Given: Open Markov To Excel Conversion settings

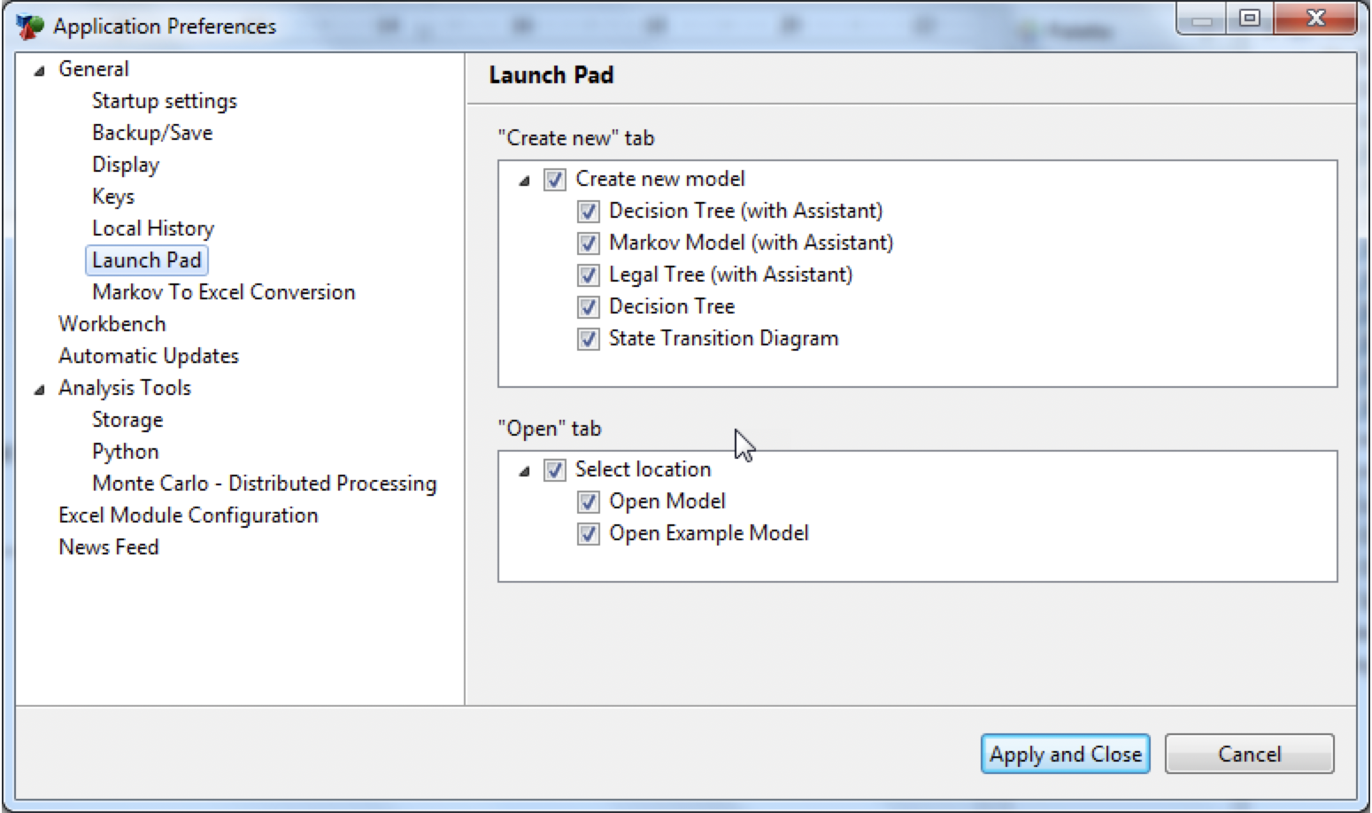Looking at the screenshot, I should [223, 291].
